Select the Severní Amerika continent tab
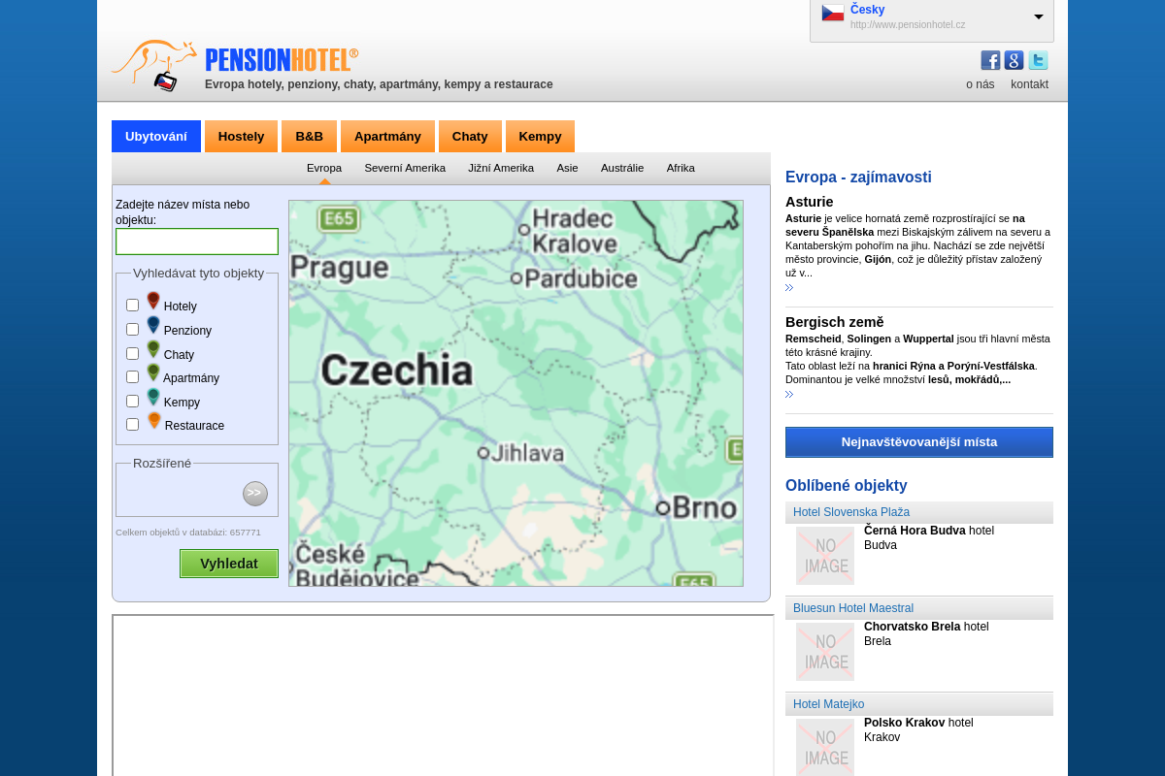1165x776 pixels. pos(405,168)
